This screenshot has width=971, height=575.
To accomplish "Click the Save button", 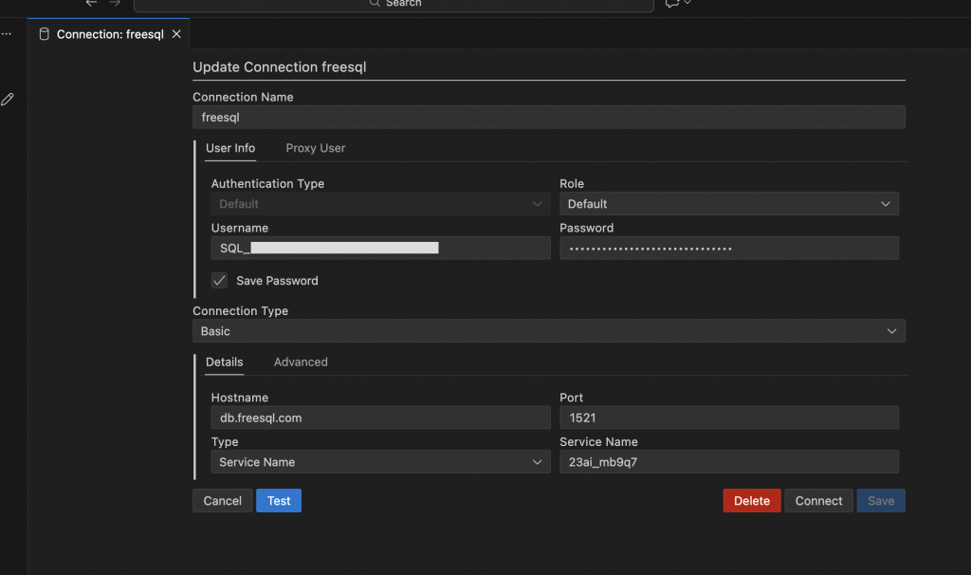I will 880,500.
